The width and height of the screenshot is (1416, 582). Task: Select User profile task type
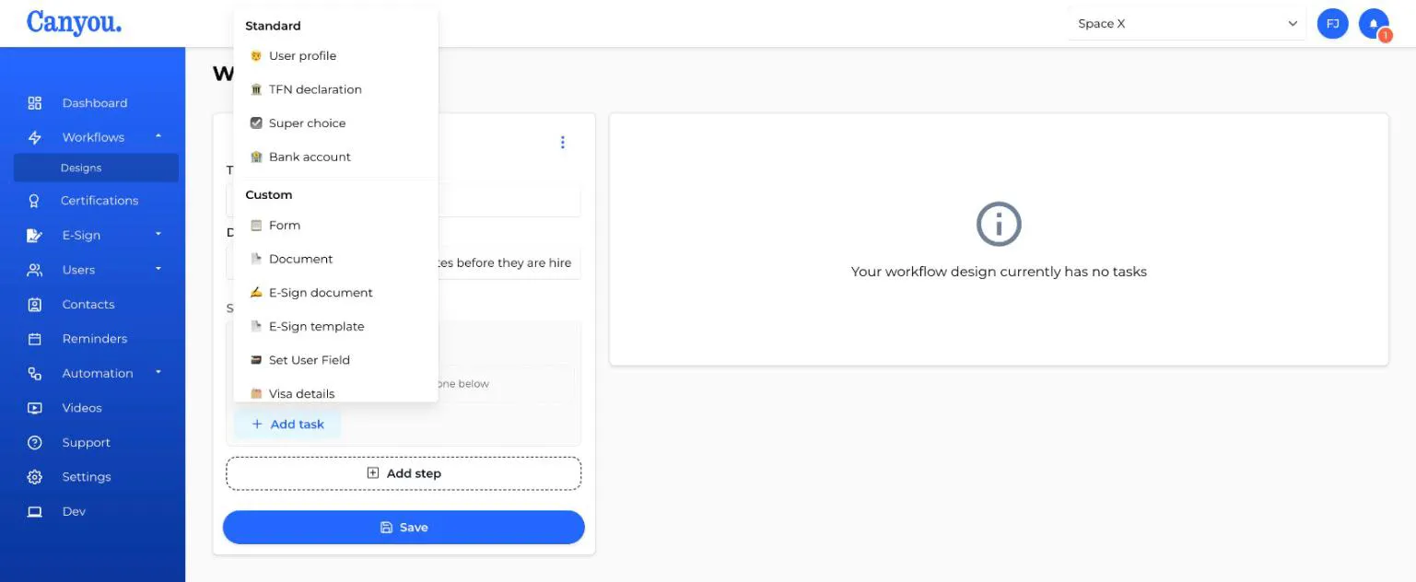(335, 56)
